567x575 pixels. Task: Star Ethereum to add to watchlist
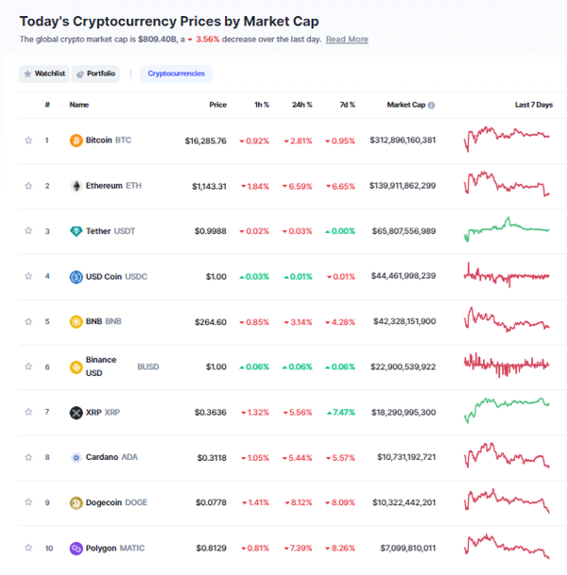point(28,186)
